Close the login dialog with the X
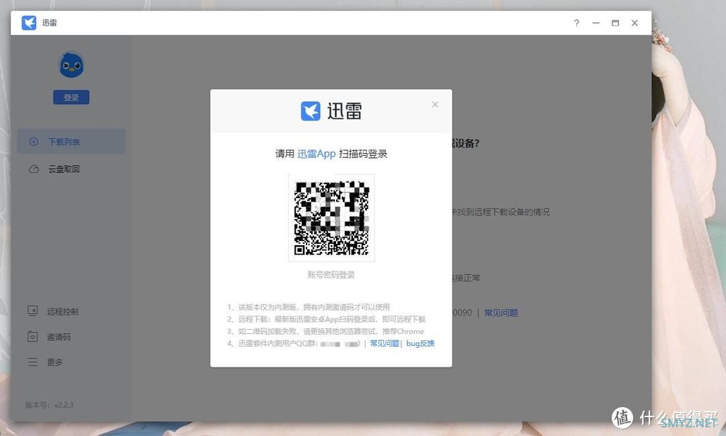This screenshot has height=436, width=726. pyautogui.click(x=435, y=105)
